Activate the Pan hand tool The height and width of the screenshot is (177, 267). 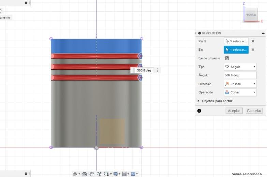click(x=92, y=174)
